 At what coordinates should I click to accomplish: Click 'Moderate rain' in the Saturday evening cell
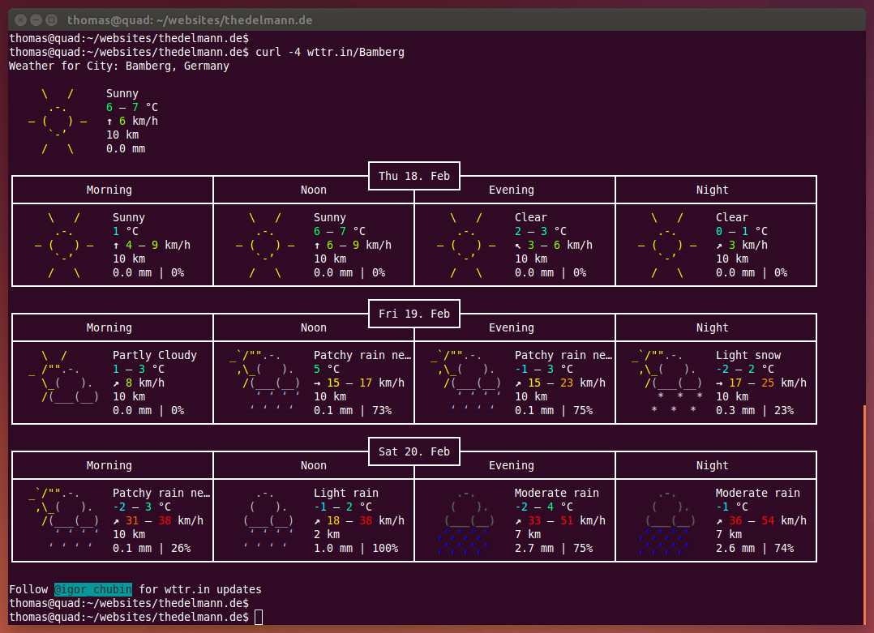[x=557, y=493]
